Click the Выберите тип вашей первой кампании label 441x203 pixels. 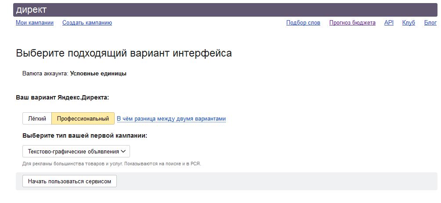tap(84, 135)
